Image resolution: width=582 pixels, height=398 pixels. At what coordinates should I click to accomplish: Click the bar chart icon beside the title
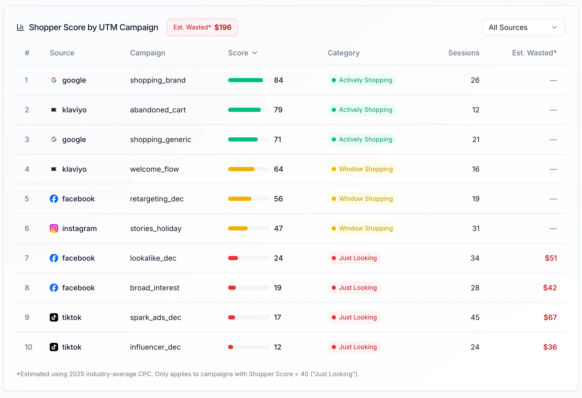click(x=20, y=27)
